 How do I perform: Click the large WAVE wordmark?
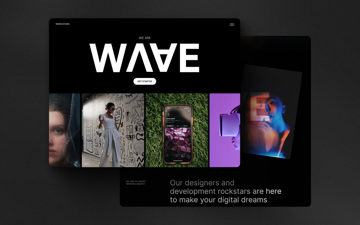pos(145,57)
